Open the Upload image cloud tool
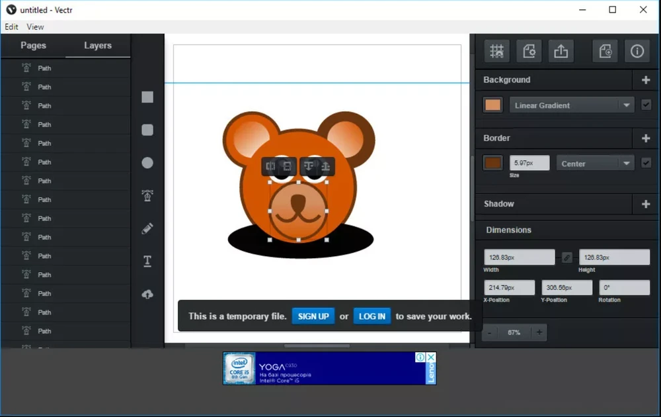The width and height of the screenshot is (661, 417). coord(147,294)
